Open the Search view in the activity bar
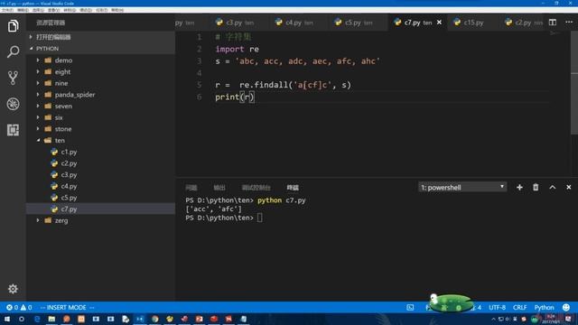 (13, 51)
